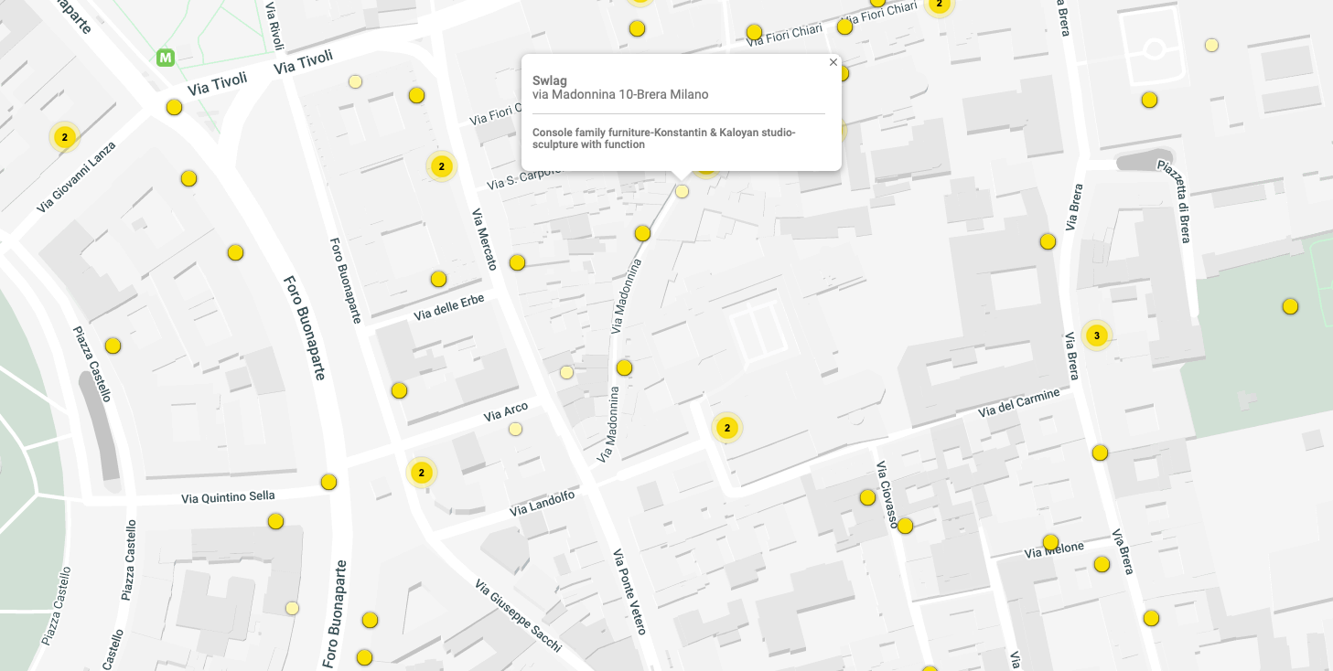The width and height of the screenshot is (1333, 671).
Task: Select pale marker left of bottom Foro Buonaparte label
Action: (292, 608)
